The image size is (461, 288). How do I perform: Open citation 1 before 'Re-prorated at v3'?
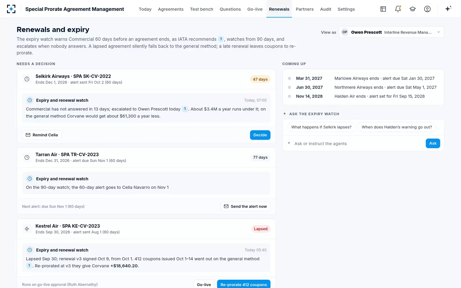pyautogui.click(x=29, y=266)
